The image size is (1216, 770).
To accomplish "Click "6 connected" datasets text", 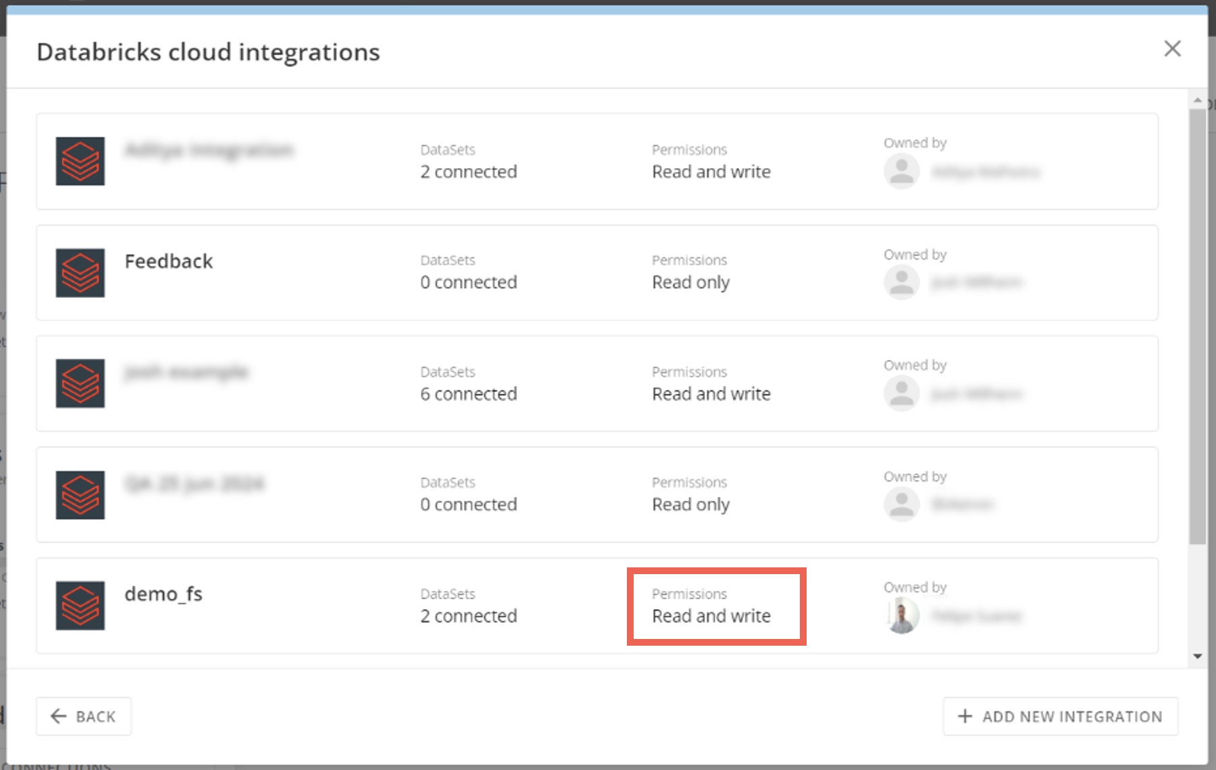I will click(468, 394).
